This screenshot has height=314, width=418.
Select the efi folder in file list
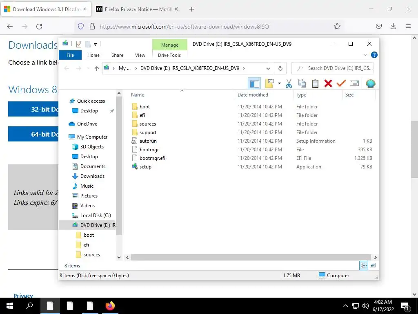click(x=142, y=115)
